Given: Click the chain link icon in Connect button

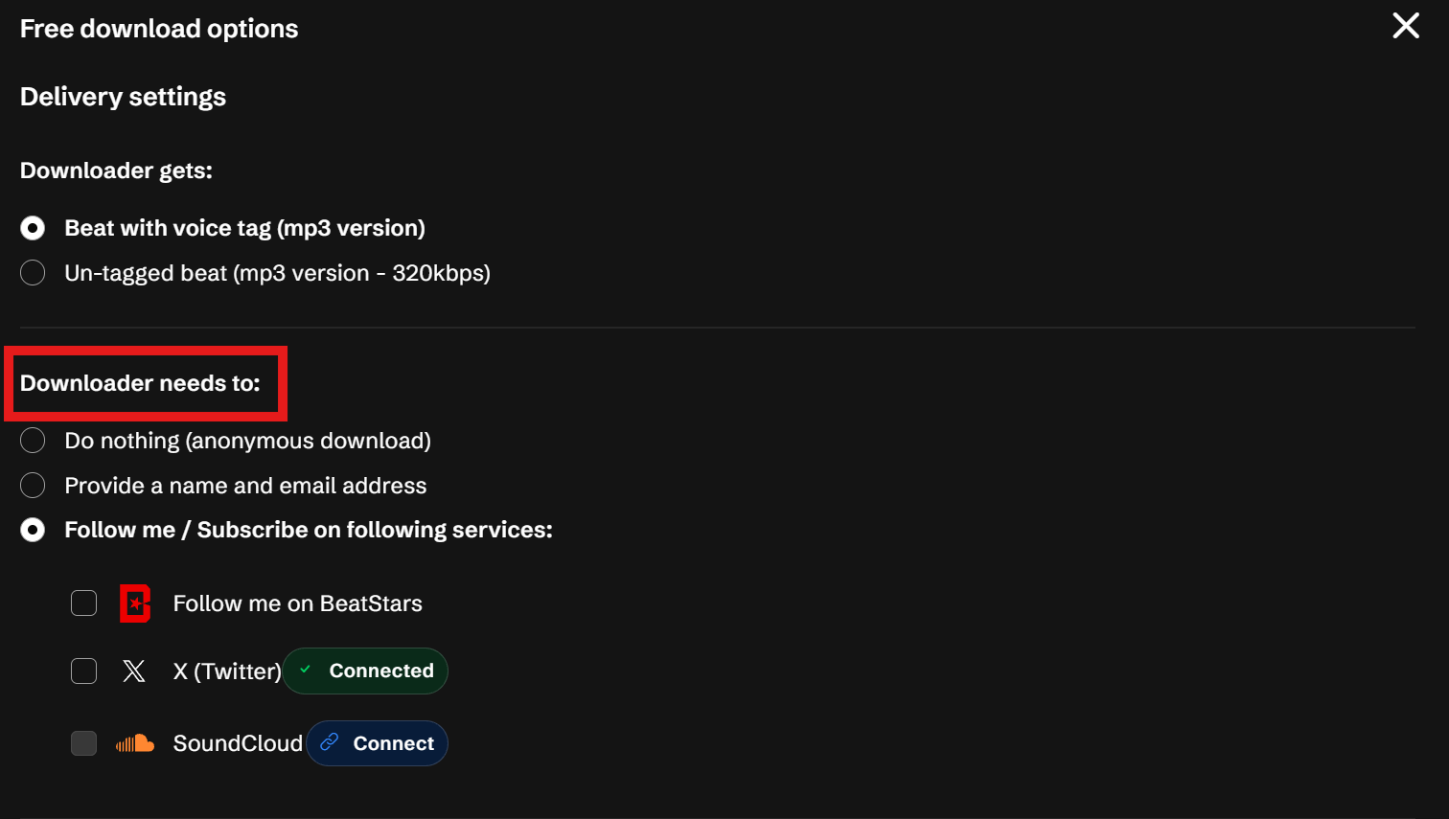Looking at the screenshot, I should pos(330,742).
